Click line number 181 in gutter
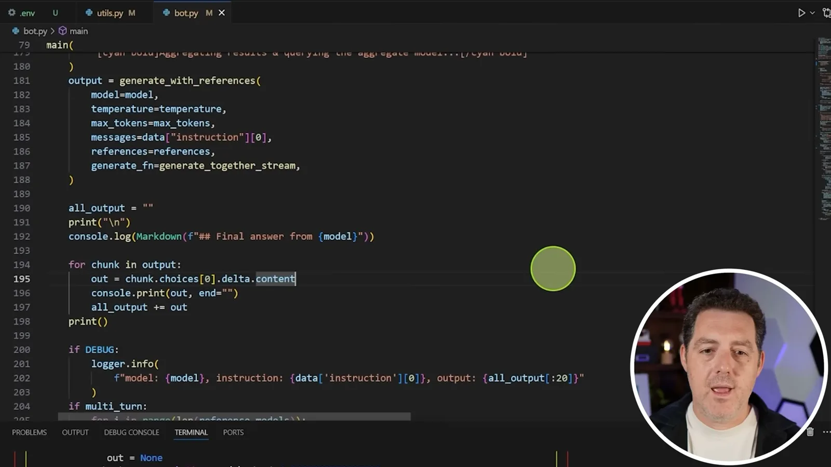Screen dimensions: 831x467 pos(22,80)
